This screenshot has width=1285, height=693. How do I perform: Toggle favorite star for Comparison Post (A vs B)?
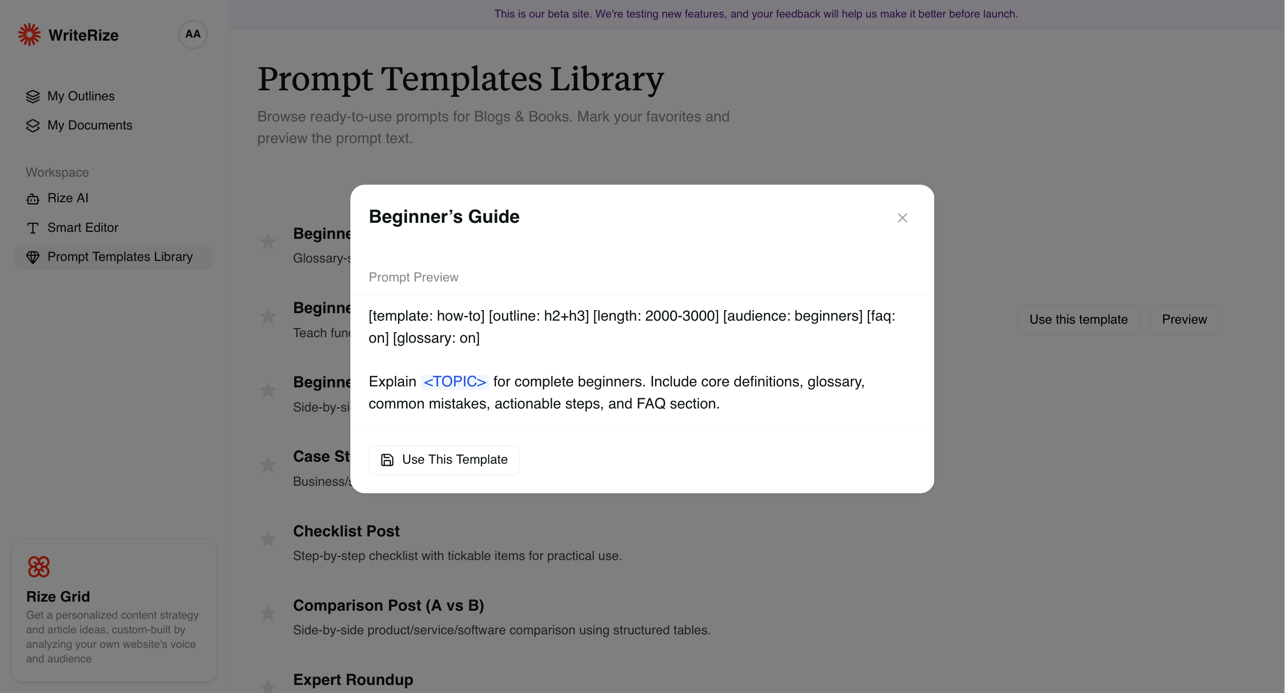268,614
